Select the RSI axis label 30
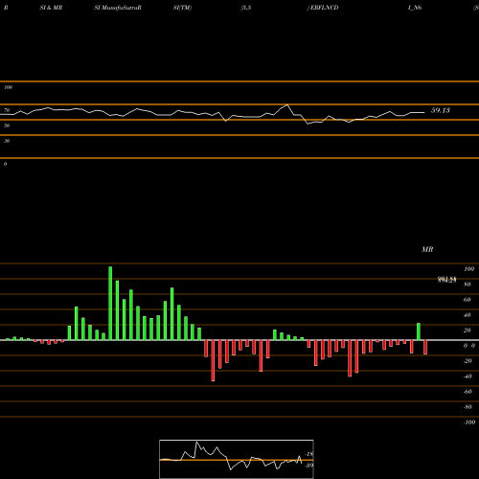The height and width of the screenshot is (479, 479). pos(7,141)
